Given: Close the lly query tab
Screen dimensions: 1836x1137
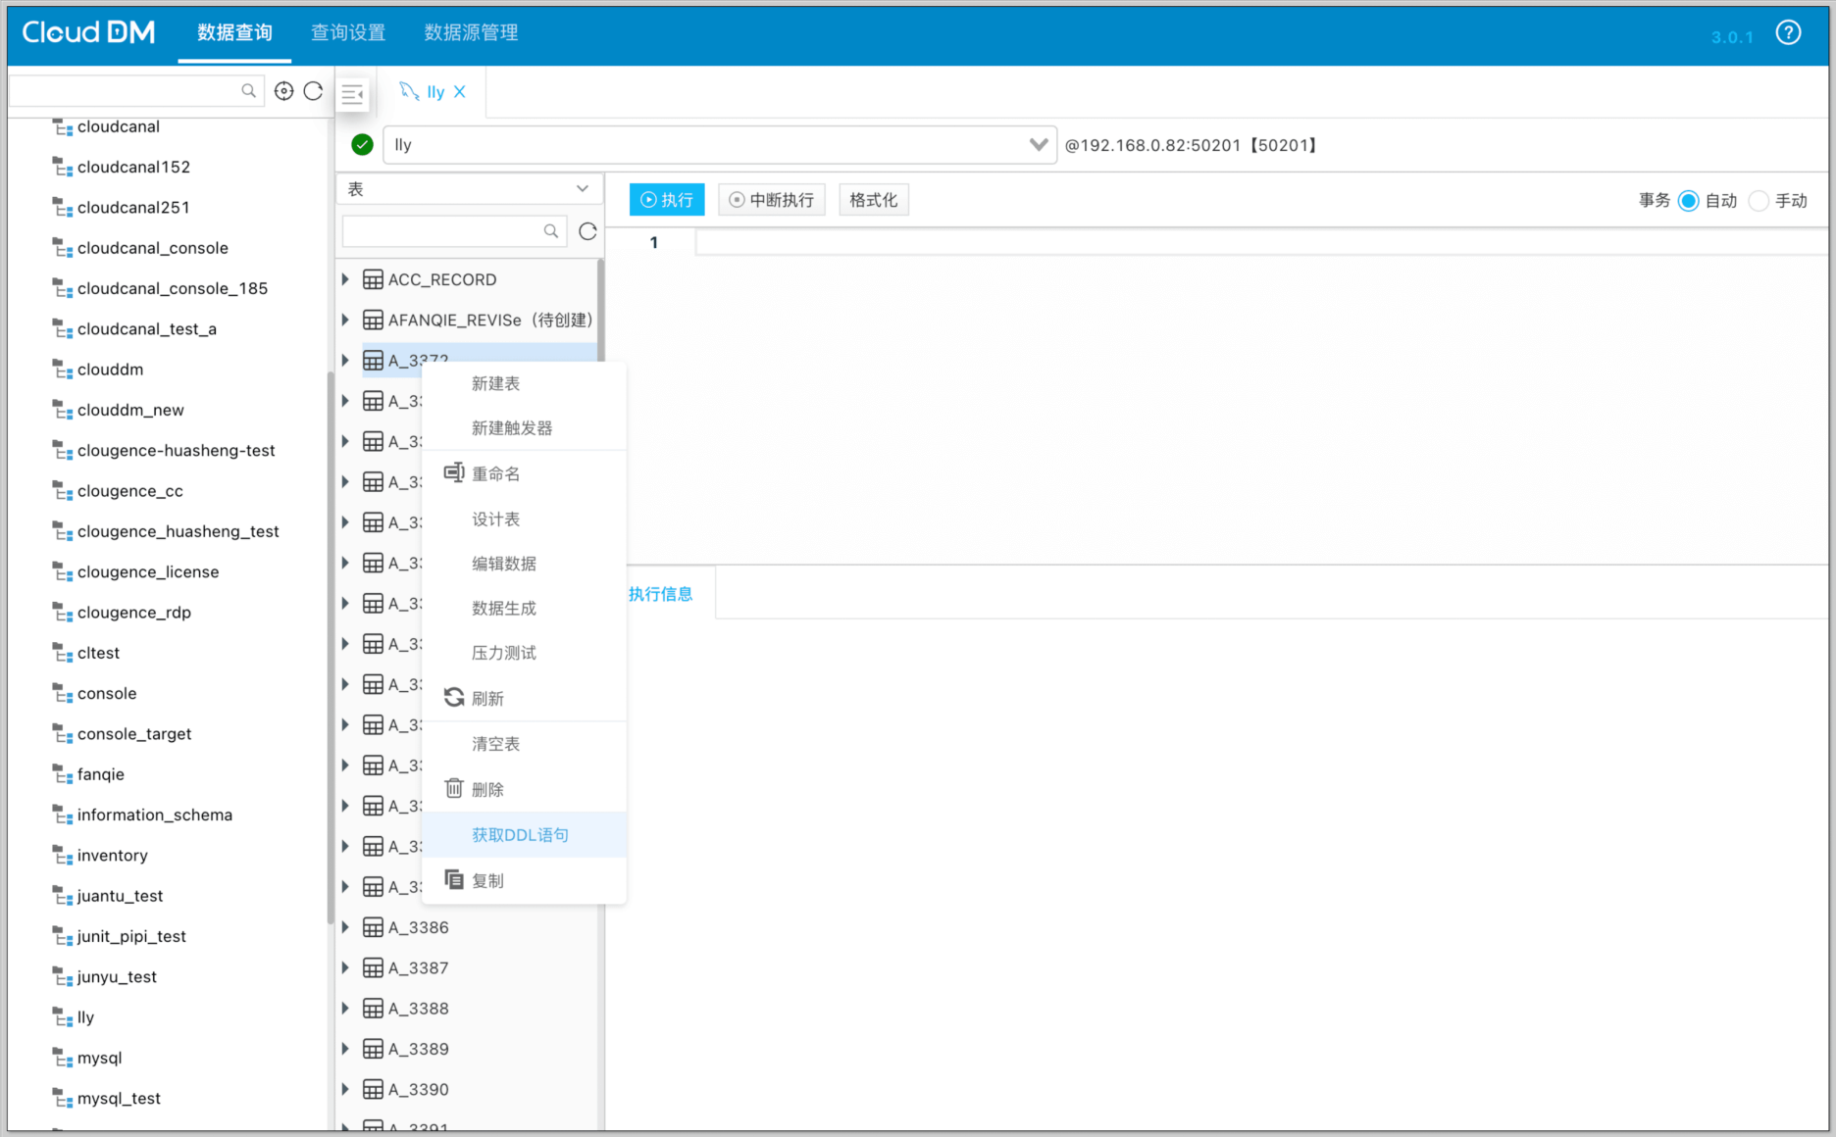Looking at the screenshot, I should click(x=460, y=91).
